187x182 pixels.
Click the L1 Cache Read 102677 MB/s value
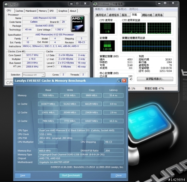pos(48,104)
